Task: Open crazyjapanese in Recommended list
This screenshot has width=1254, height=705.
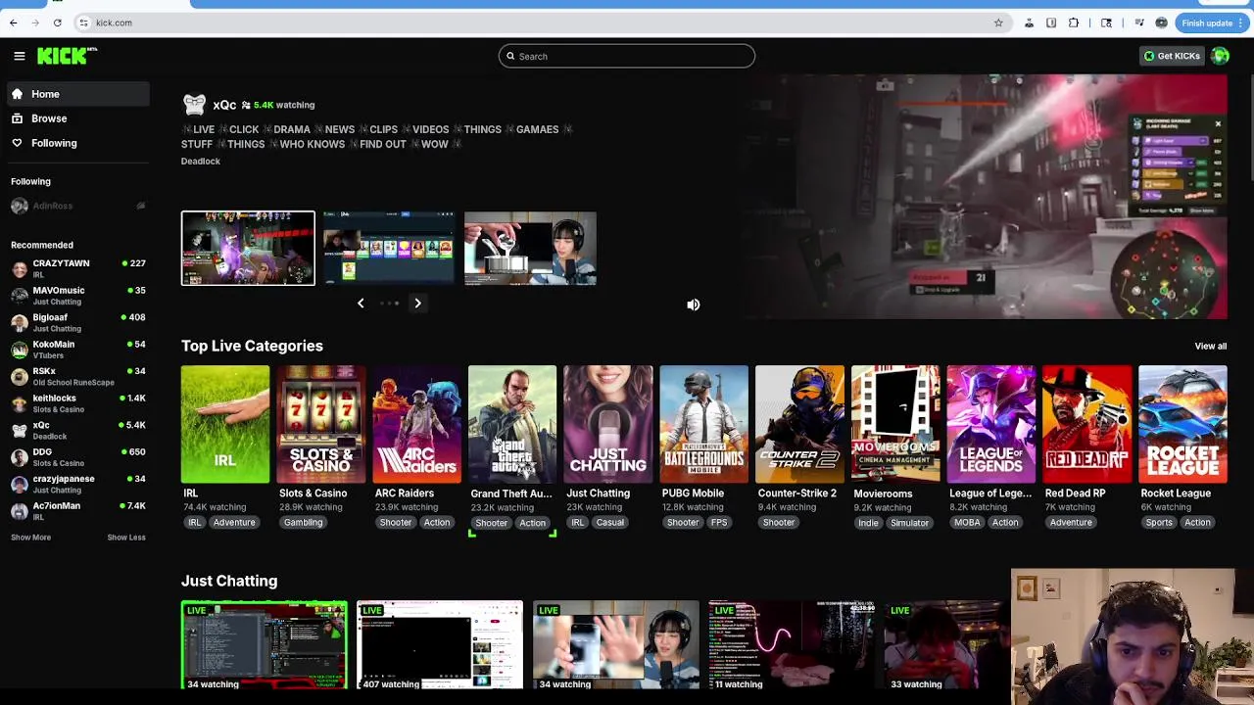Action: tap(78, 484)
